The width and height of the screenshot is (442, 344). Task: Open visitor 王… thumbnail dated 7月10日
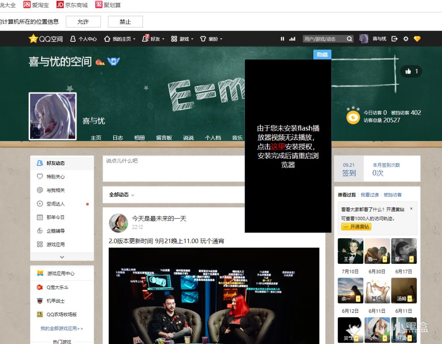click(351, 251)
